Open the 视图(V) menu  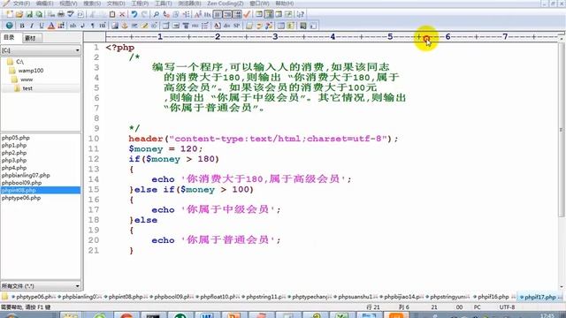68,4
